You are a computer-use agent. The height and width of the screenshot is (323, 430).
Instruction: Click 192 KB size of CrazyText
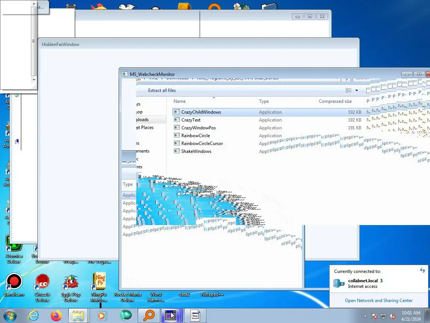coord(354,120)
